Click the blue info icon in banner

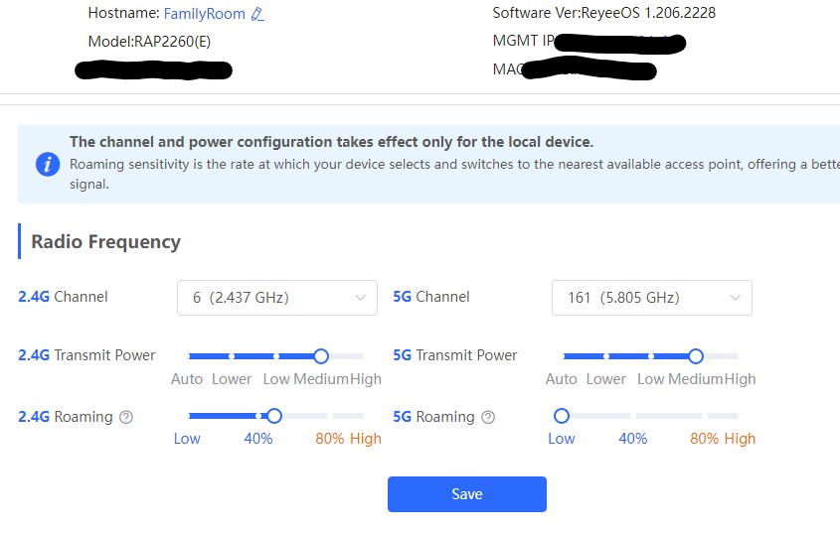[x=48, y=164]
